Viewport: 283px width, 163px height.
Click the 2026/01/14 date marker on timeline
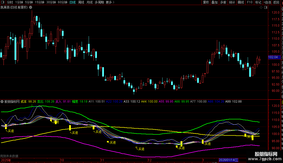[x=229, y=160]
